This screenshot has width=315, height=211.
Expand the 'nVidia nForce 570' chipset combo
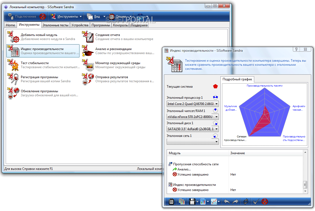pyautogui.click(x=216, y=117)
